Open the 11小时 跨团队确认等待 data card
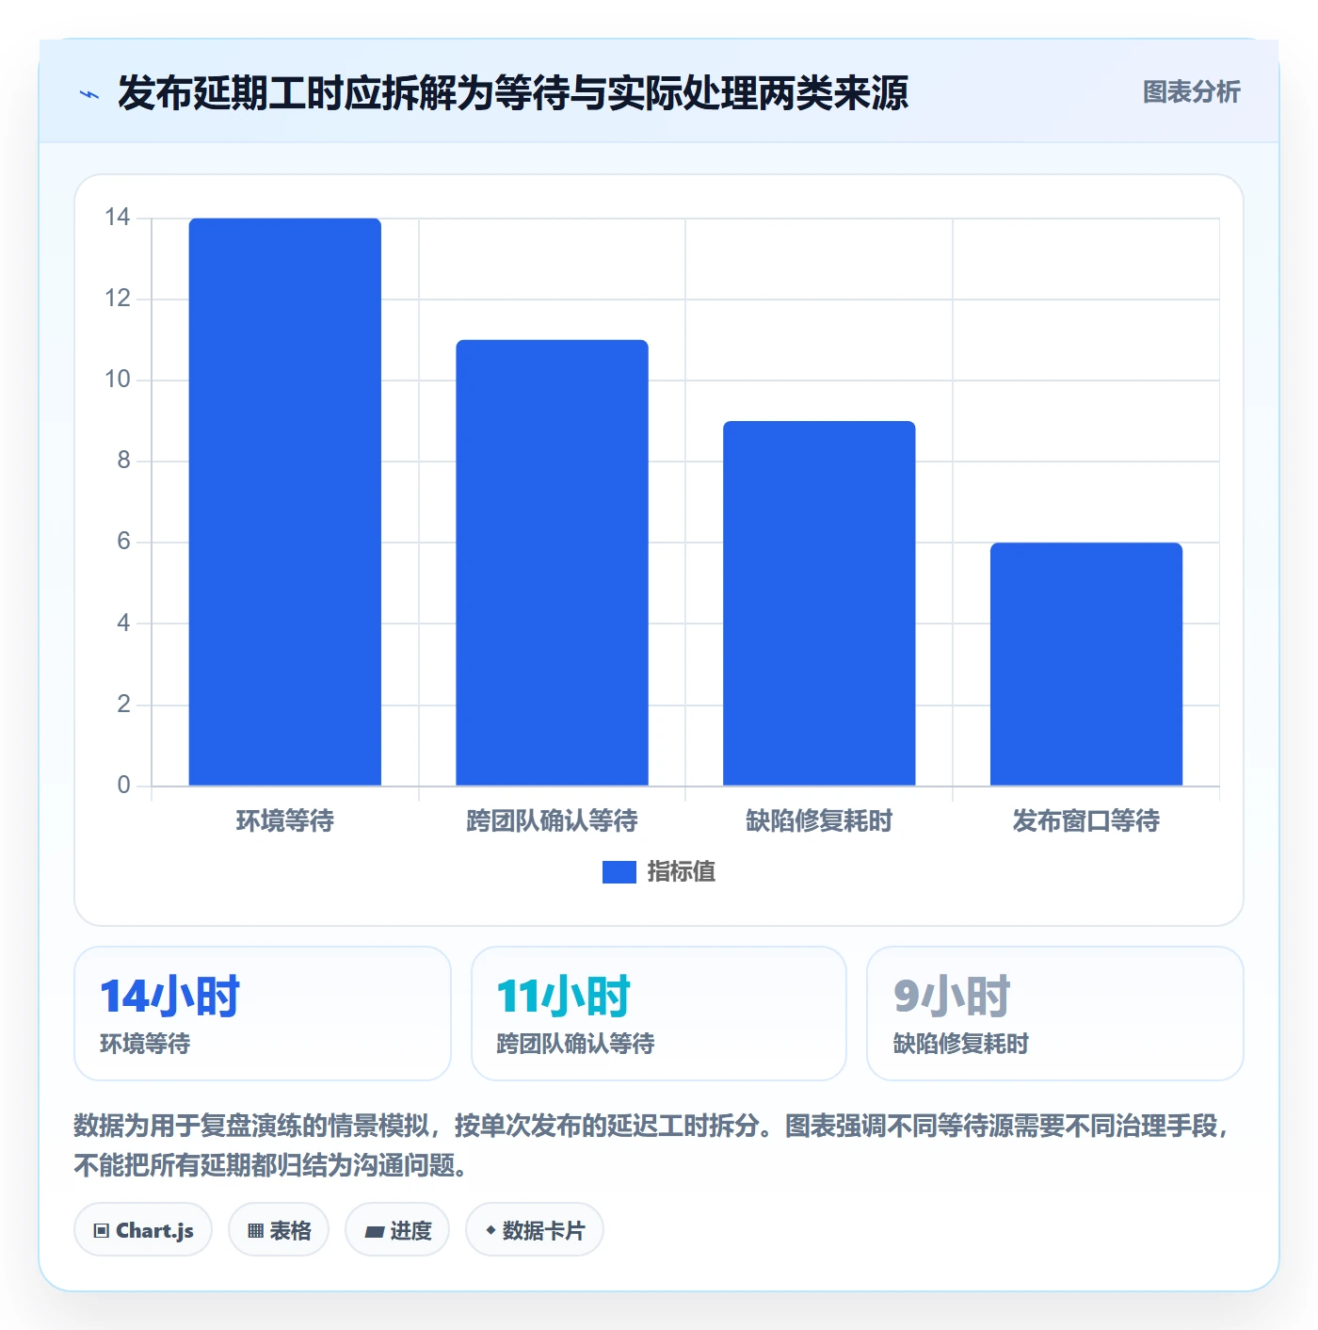The width and height of the screenshot is (1318, 1330). coord(659,1014)
